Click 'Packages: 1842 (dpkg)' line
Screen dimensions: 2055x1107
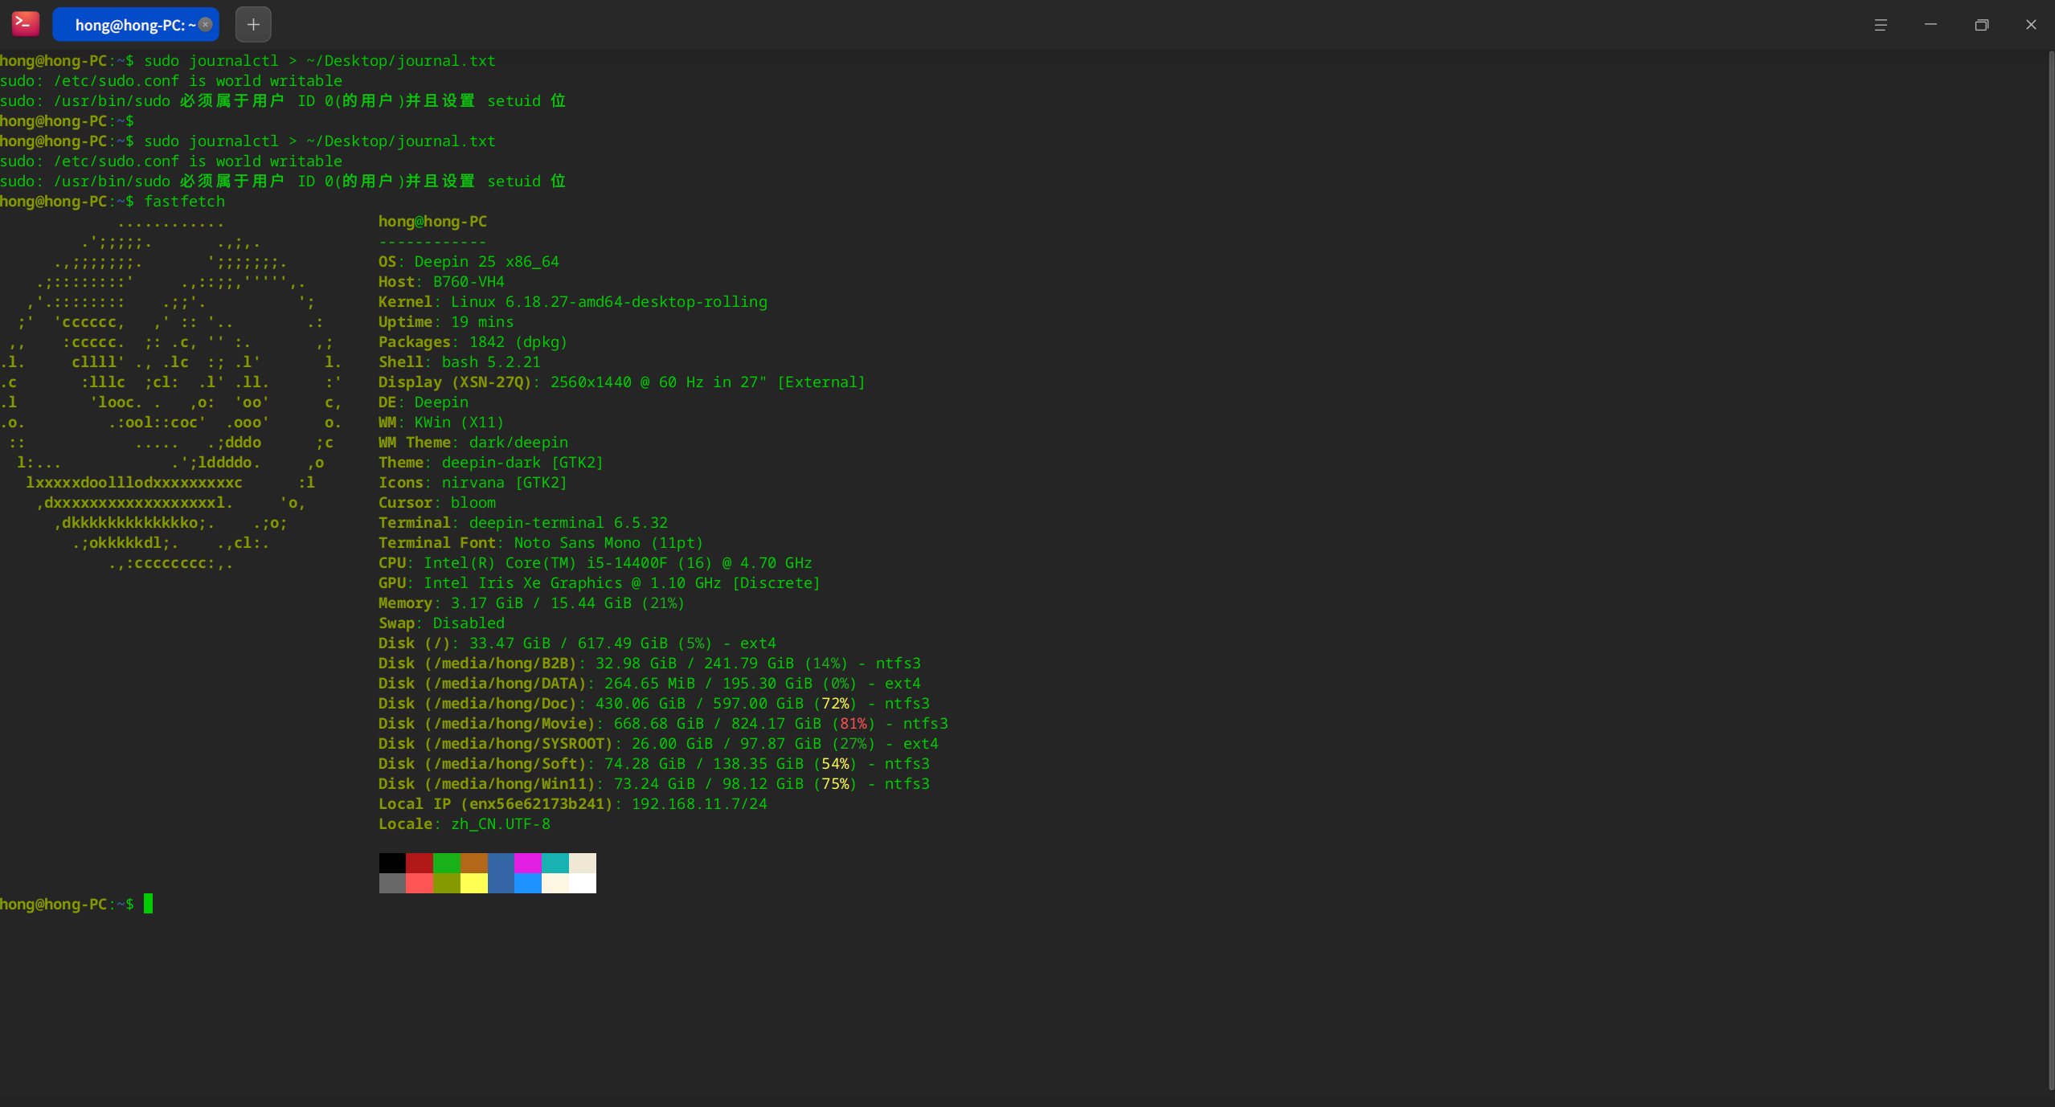(473, 342)
